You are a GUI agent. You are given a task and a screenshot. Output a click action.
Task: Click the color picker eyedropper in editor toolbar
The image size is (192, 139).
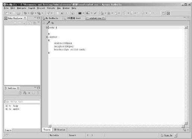[x=48, y=23]
